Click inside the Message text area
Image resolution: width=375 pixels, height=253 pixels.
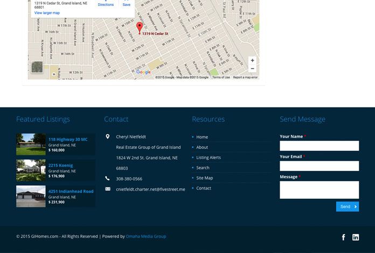[319, 190]
